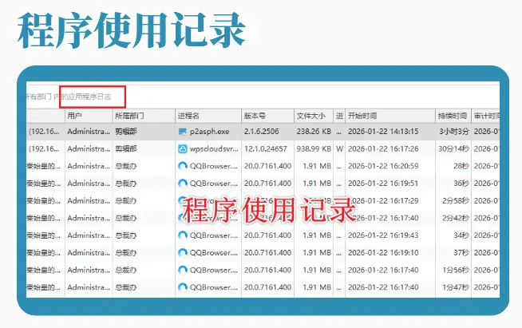
Task: Click version 2.1.6.2506 cell
Action: click(261, 132)
